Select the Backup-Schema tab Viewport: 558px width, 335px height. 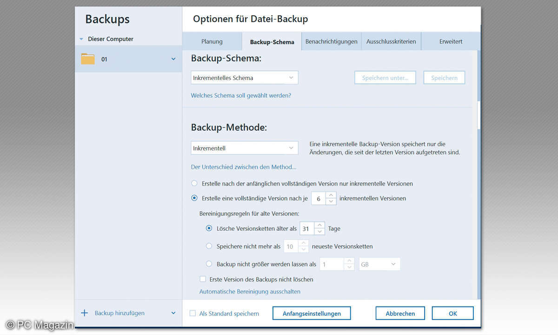tap(272, 41)
